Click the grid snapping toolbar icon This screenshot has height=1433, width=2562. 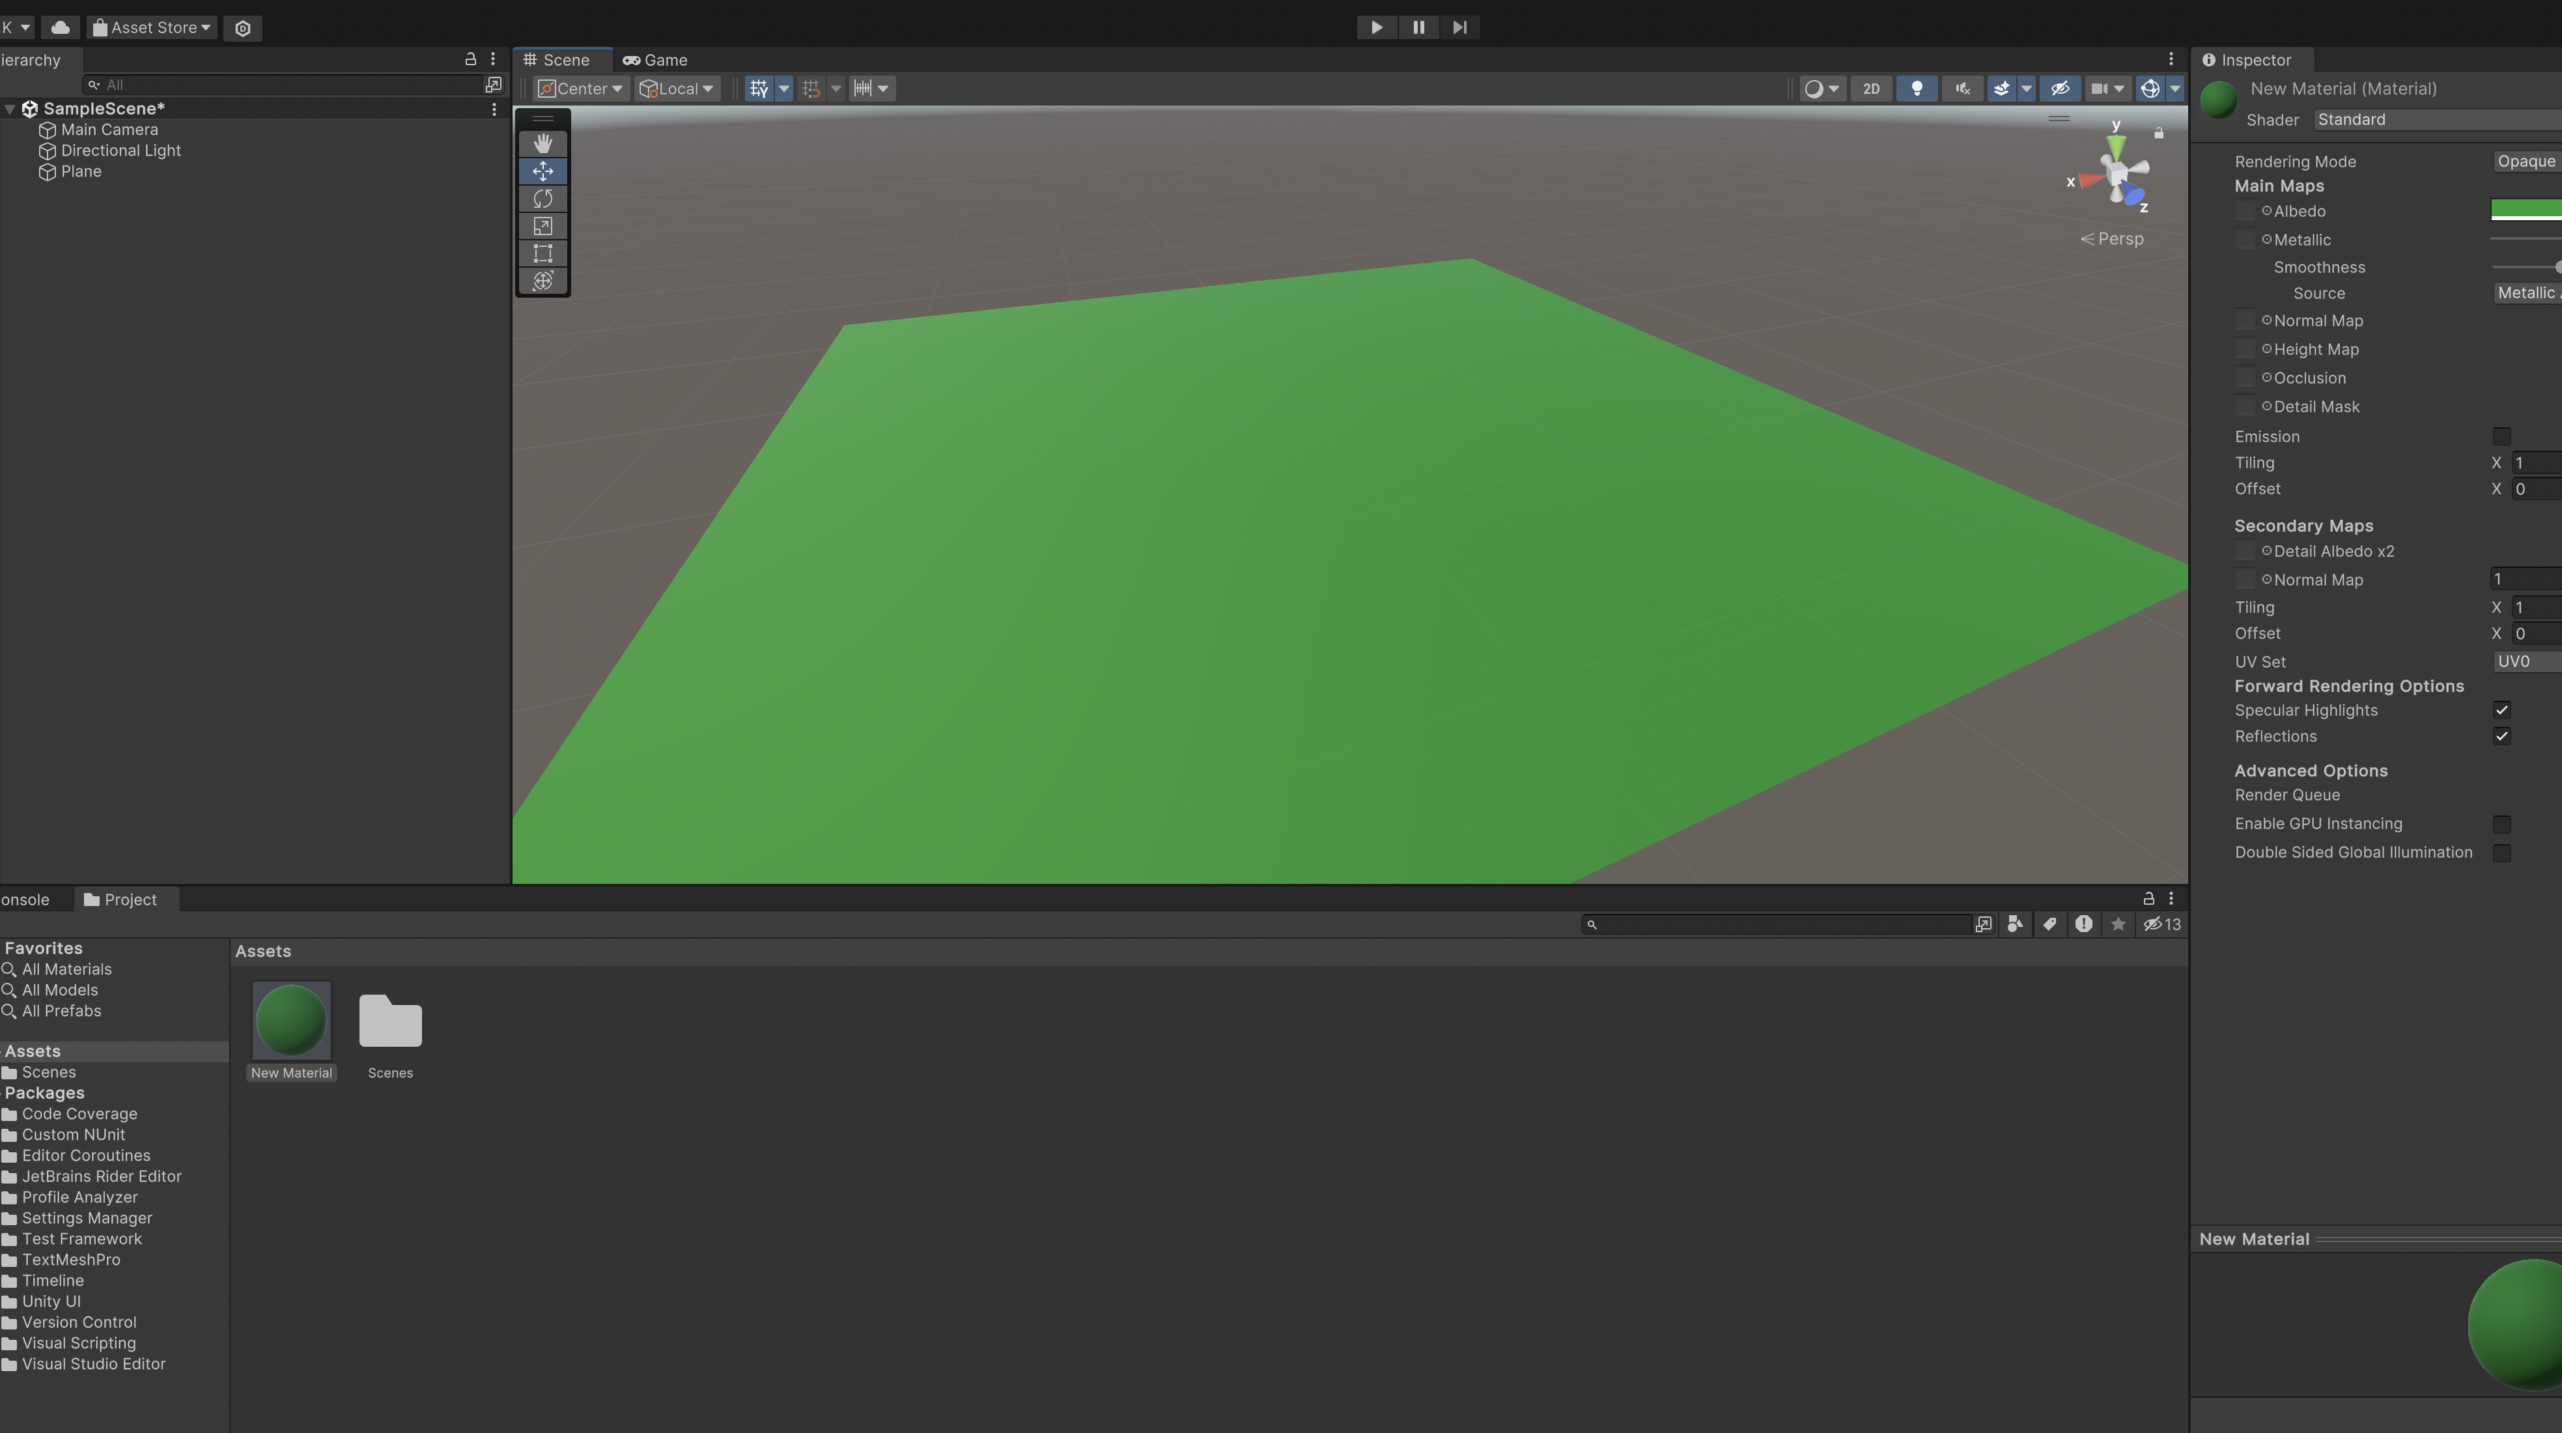coord(811,89)
